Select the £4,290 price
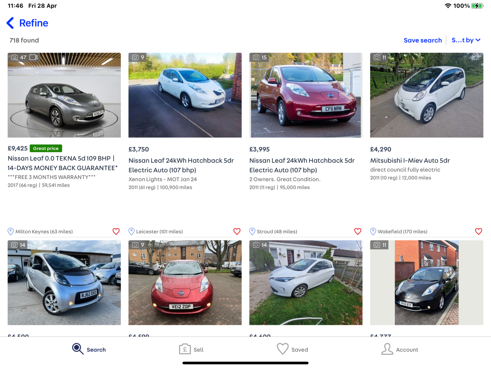The height and width of the screenshot is (368, 491). click(381, 149)
